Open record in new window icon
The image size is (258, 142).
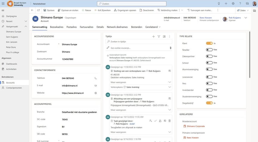(x=39, y=10)
